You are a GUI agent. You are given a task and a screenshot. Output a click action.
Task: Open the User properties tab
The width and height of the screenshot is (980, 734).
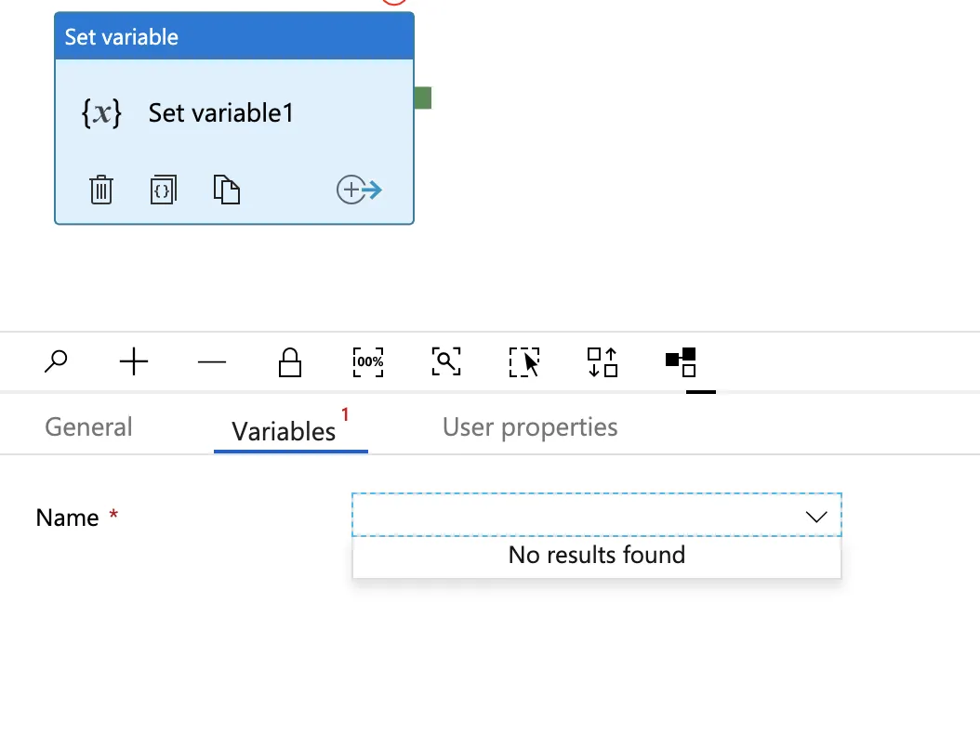point(530,427)
